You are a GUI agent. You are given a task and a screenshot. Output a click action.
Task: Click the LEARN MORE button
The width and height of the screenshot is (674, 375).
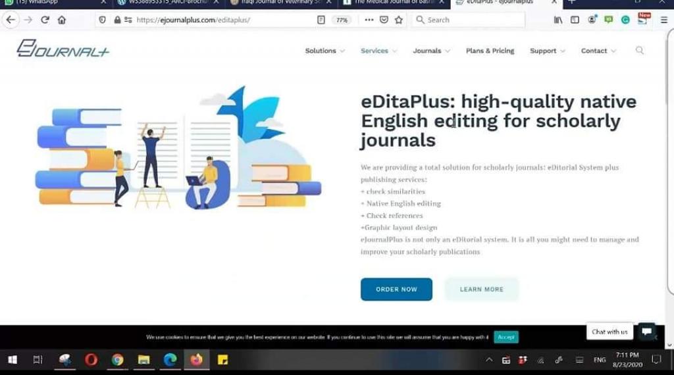481,289
